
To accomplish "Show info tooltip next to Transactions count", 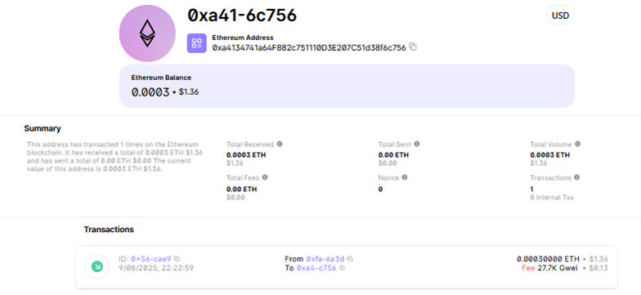I will point(577,178).
